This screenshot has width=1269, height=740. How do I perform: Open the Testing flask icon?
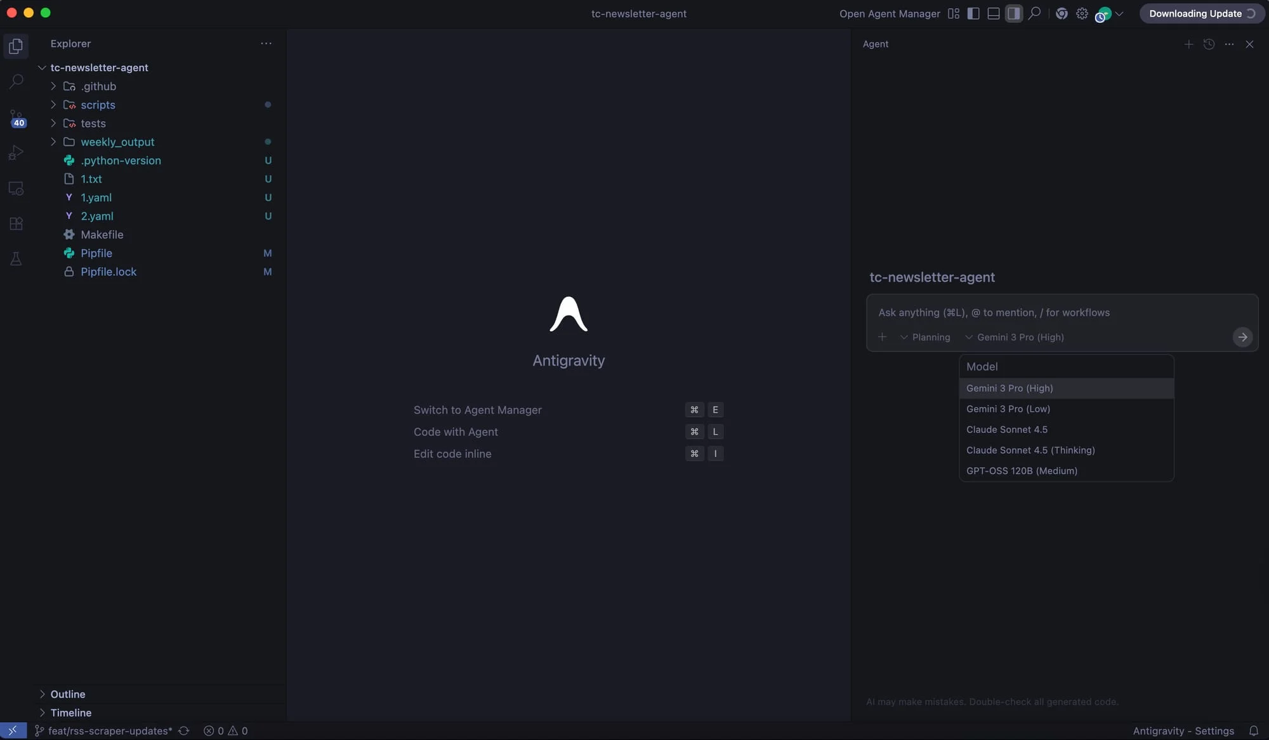point(16,259)
